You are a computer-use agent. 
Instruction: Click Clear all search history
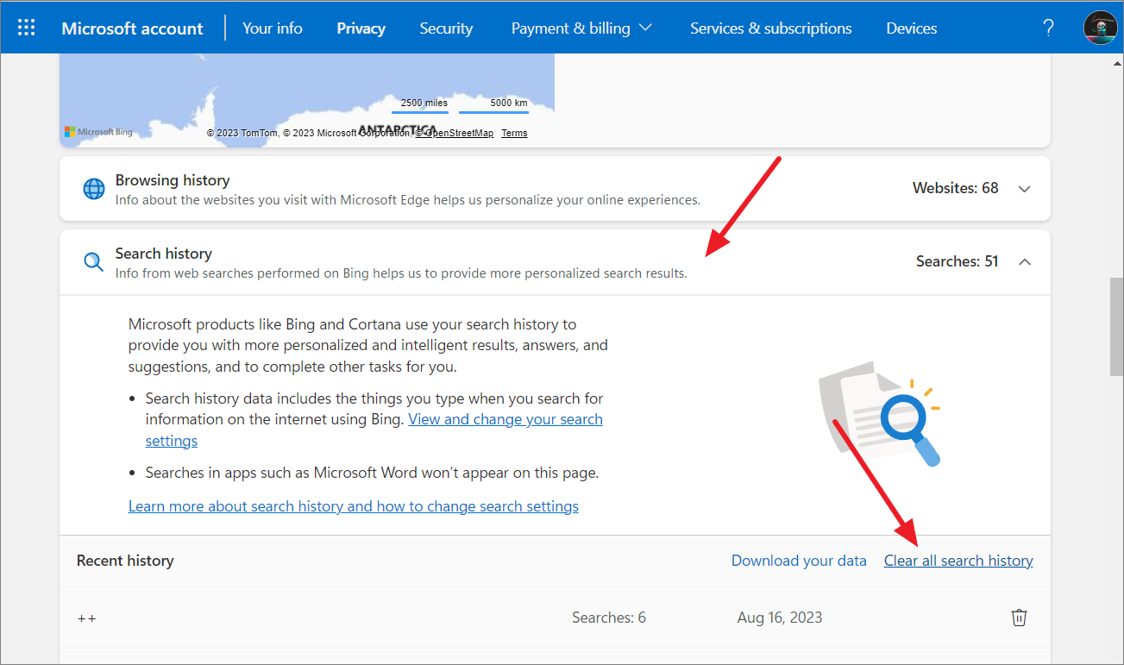[958, 561]
